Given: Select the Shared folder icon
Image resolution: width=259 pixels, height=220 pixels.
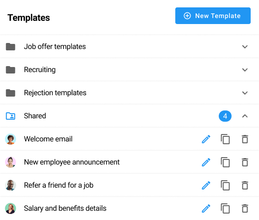Looking at the screenshot, I should click(x=11, y=116).
